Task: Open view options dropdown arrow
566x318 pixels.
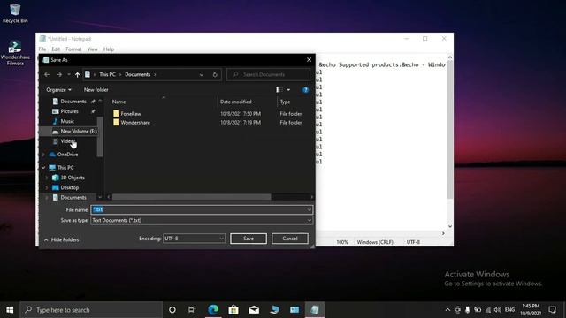Action: [288, 90]
